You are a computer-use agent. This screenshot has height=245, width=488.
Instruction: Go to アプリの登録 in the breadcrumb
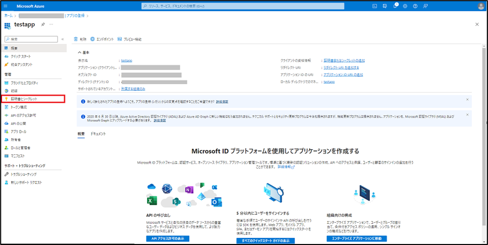[76, 16]
